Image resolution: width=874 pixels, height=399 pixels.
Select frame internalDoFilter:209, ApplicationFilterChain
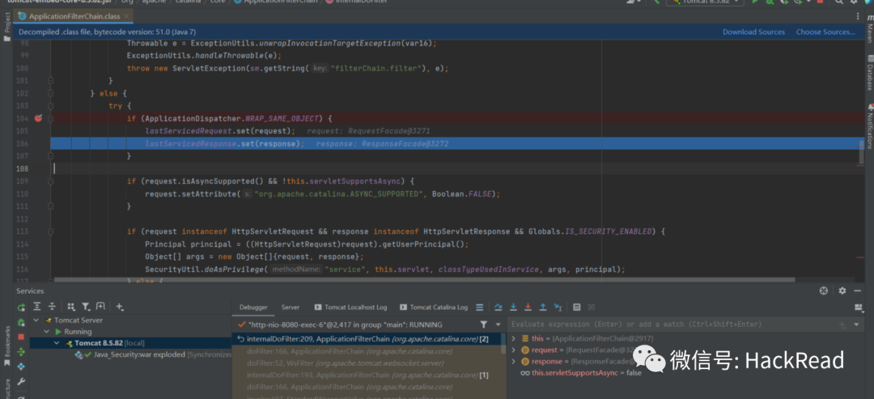368,339
